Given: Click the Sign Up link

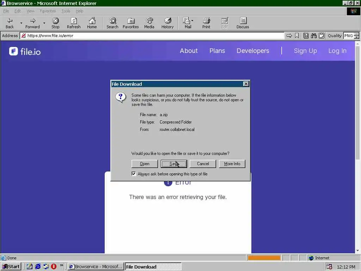Looking at the screenshot, I should coord(305,51).
